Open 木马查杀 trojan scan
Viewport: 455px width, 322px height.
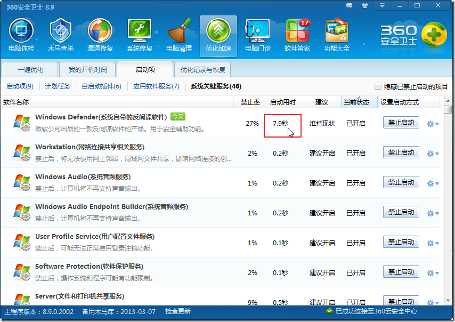click(x=61, y=35)
